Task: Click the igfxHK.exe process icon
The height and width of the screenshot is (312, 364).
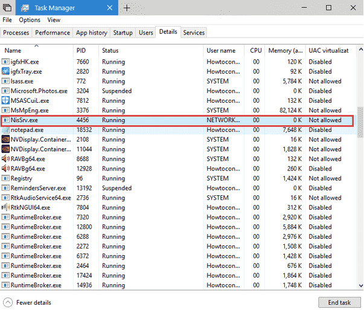Action: (5, 62)
